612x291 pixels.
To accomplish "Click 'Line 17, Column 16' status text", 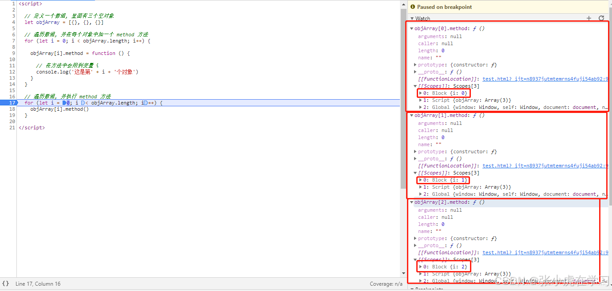I will (38, 284).
